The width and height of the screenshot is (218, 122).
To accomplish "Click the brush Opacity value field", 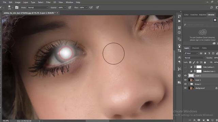I will 61,7.
